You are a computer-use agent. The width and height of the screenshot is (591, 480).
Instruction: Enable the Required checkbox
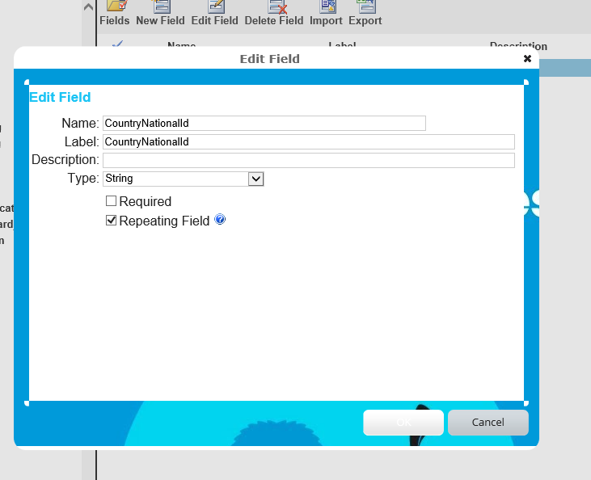tap(111, 201)
